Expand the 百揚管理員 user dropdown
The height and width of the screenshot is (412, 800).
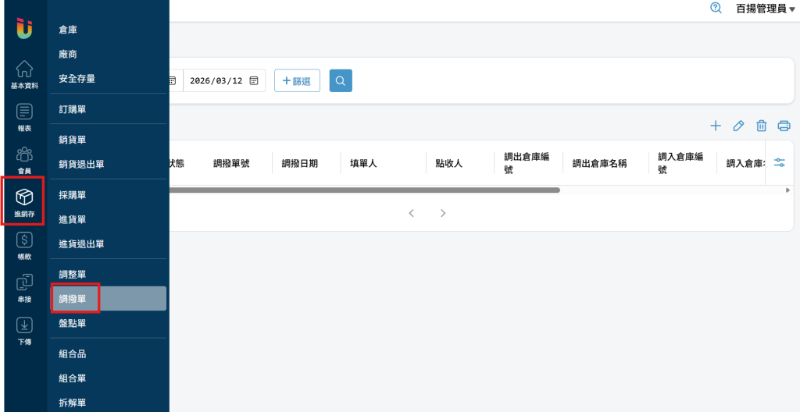point(765,9)
